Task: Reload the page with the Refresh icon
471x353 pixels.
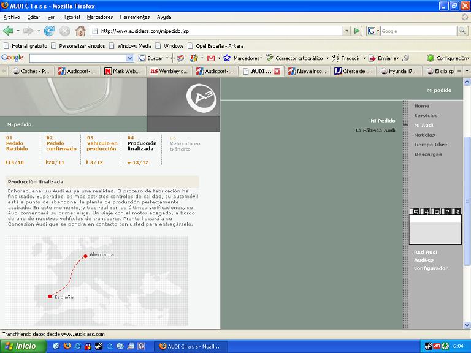Action: point(49,31)
